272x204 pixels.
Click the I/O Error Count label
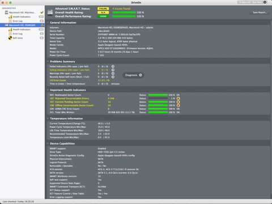58,80
